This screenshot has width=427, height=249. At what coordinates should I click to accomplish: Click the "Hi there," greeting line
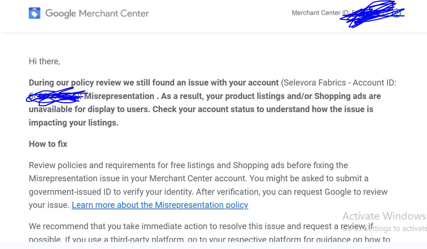pyautogui.click(x=44, y=61)
